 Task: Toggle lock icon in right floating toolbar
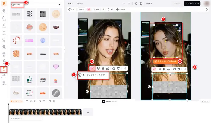coord(168,69)
